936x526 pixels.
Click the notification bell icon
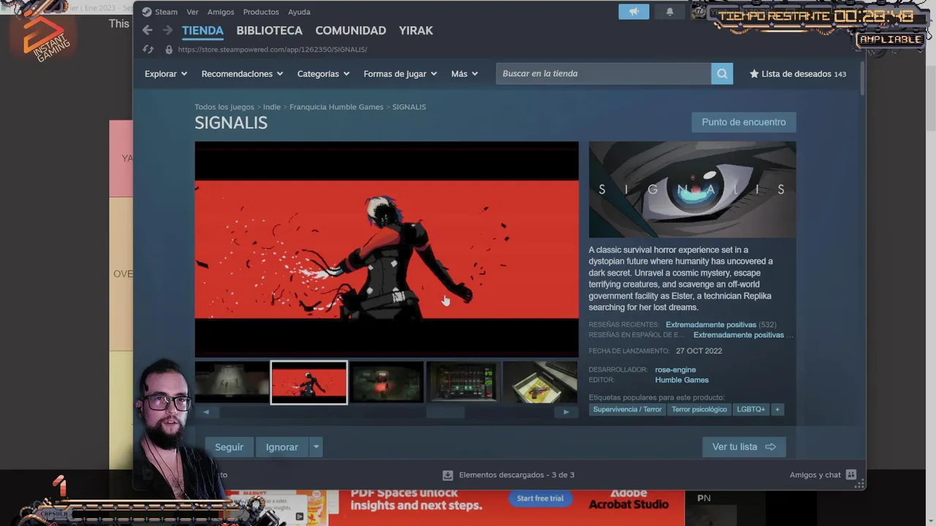[669, 12]
